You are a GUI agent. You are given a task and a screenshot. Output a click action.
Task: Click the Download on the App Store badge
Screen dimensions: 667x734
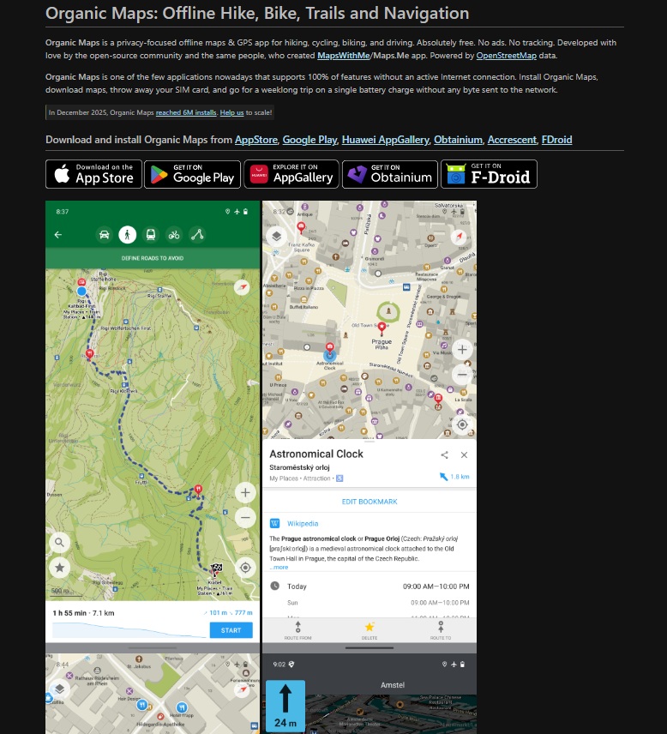click(x=93, y=174)
